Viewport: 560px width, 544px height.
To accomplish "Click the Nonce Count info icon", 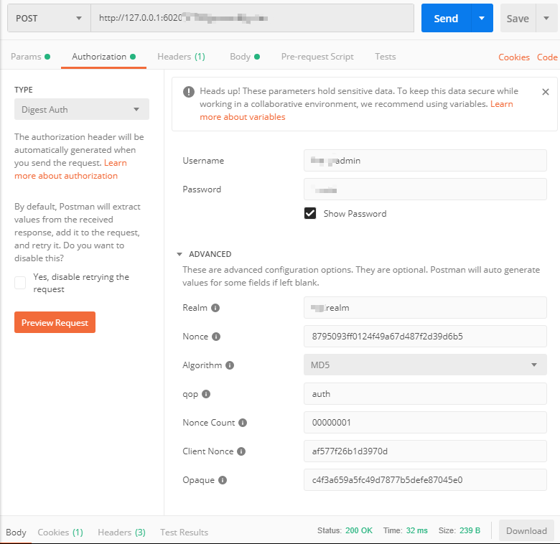I will tap(243, 423).
